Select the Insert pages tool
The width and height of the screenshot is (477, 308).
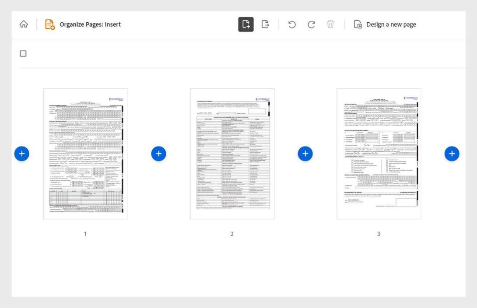coord(246,24)
